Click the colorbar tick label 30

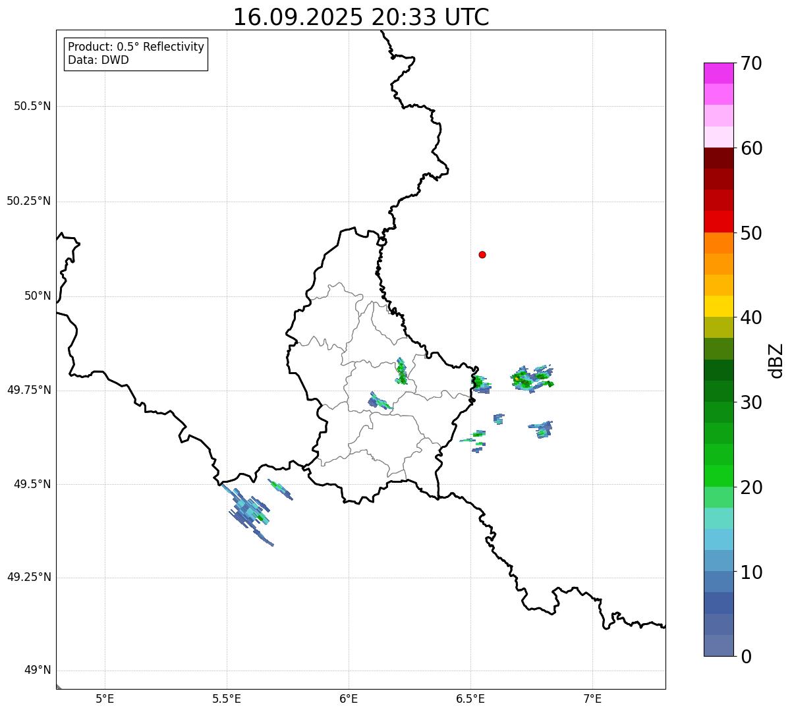coord(751,402)
